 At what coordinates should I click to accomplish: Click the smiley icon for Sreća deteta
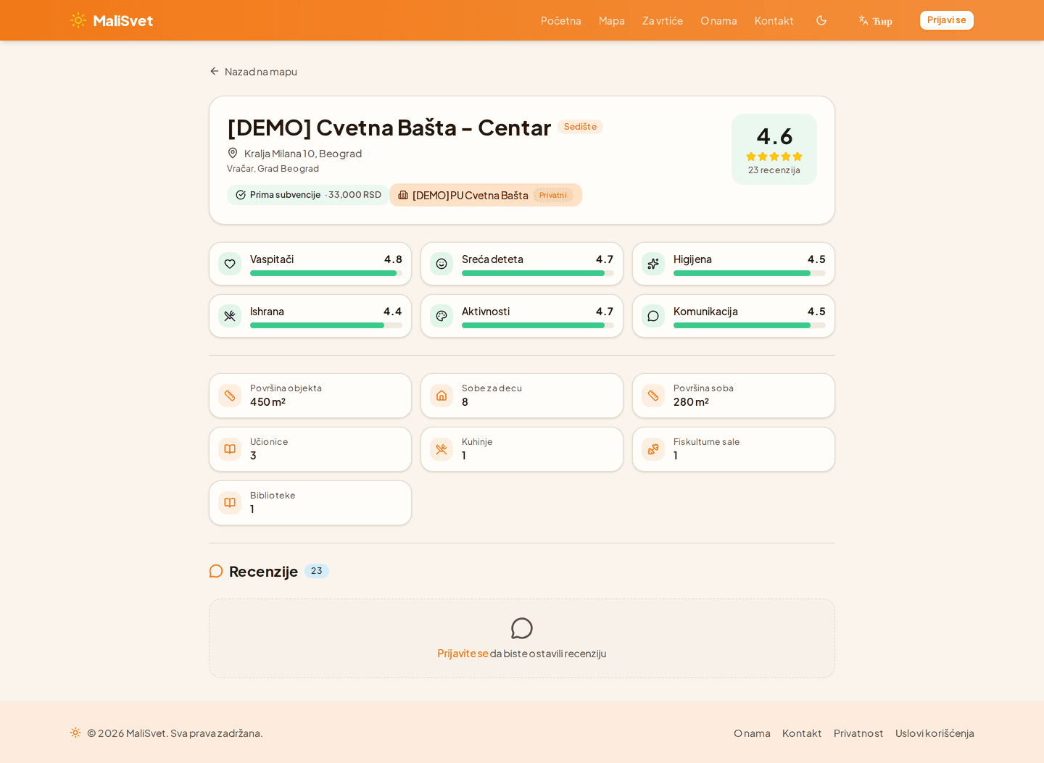coord(442,264)
